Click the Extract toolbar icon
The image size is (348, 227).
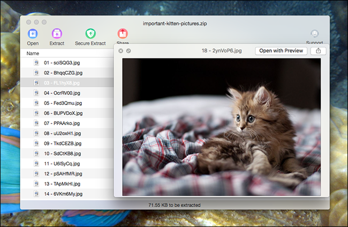click(x=57, y=34)
